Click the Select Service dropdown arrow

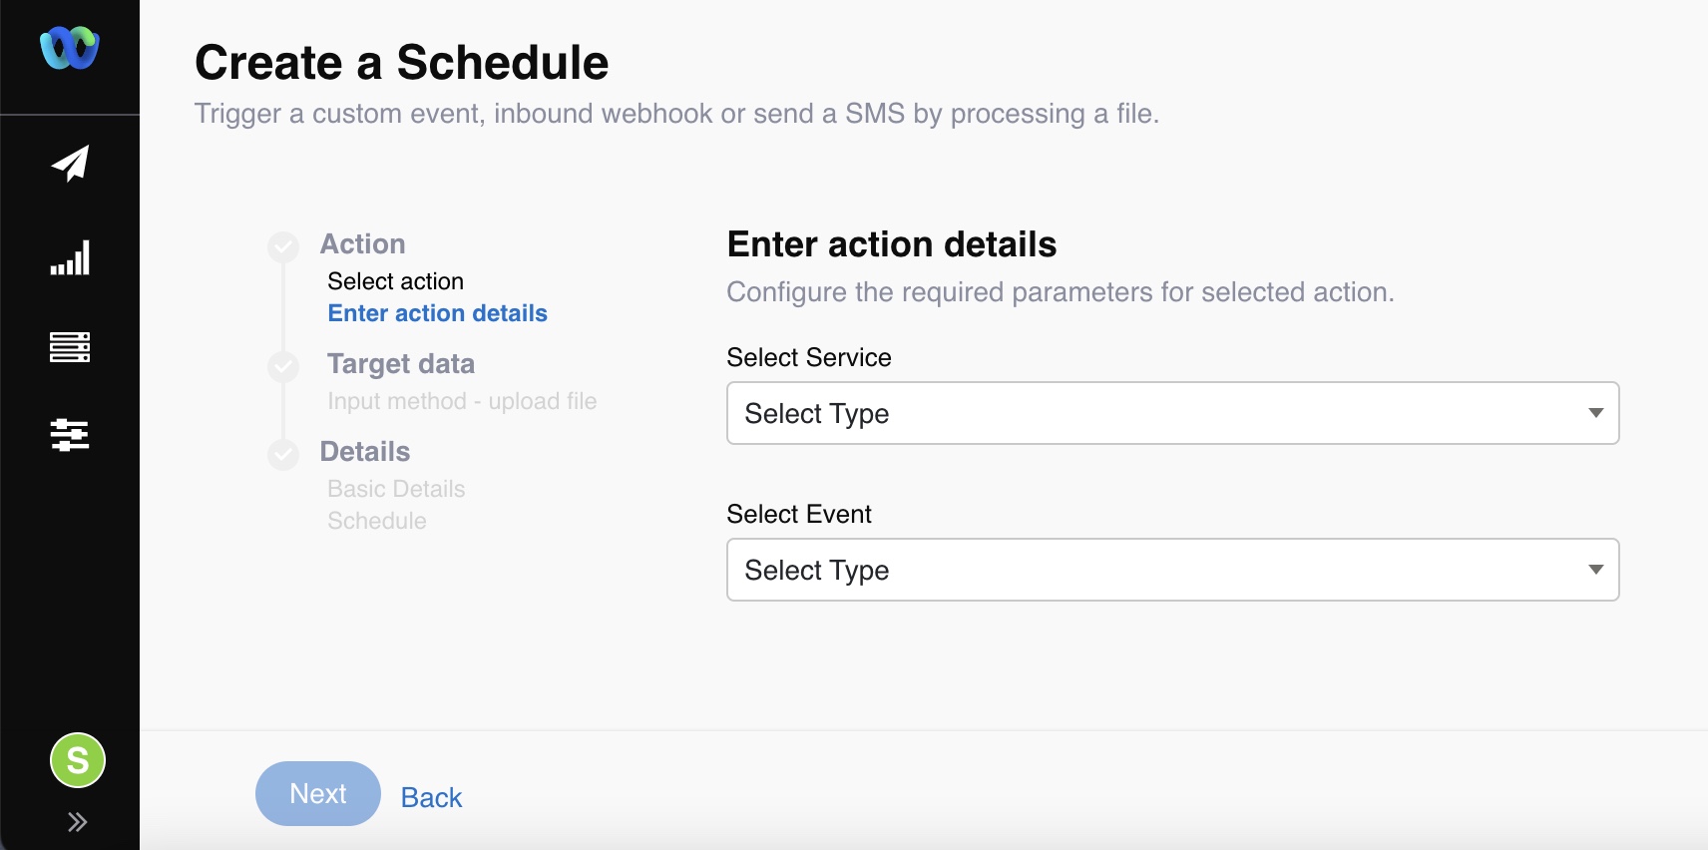coord(1595,413)
